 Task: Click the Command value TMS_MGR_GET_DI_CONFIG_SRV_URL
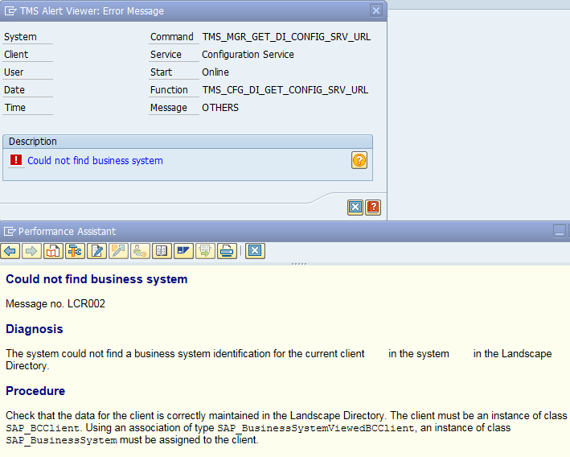coord(286,37)
